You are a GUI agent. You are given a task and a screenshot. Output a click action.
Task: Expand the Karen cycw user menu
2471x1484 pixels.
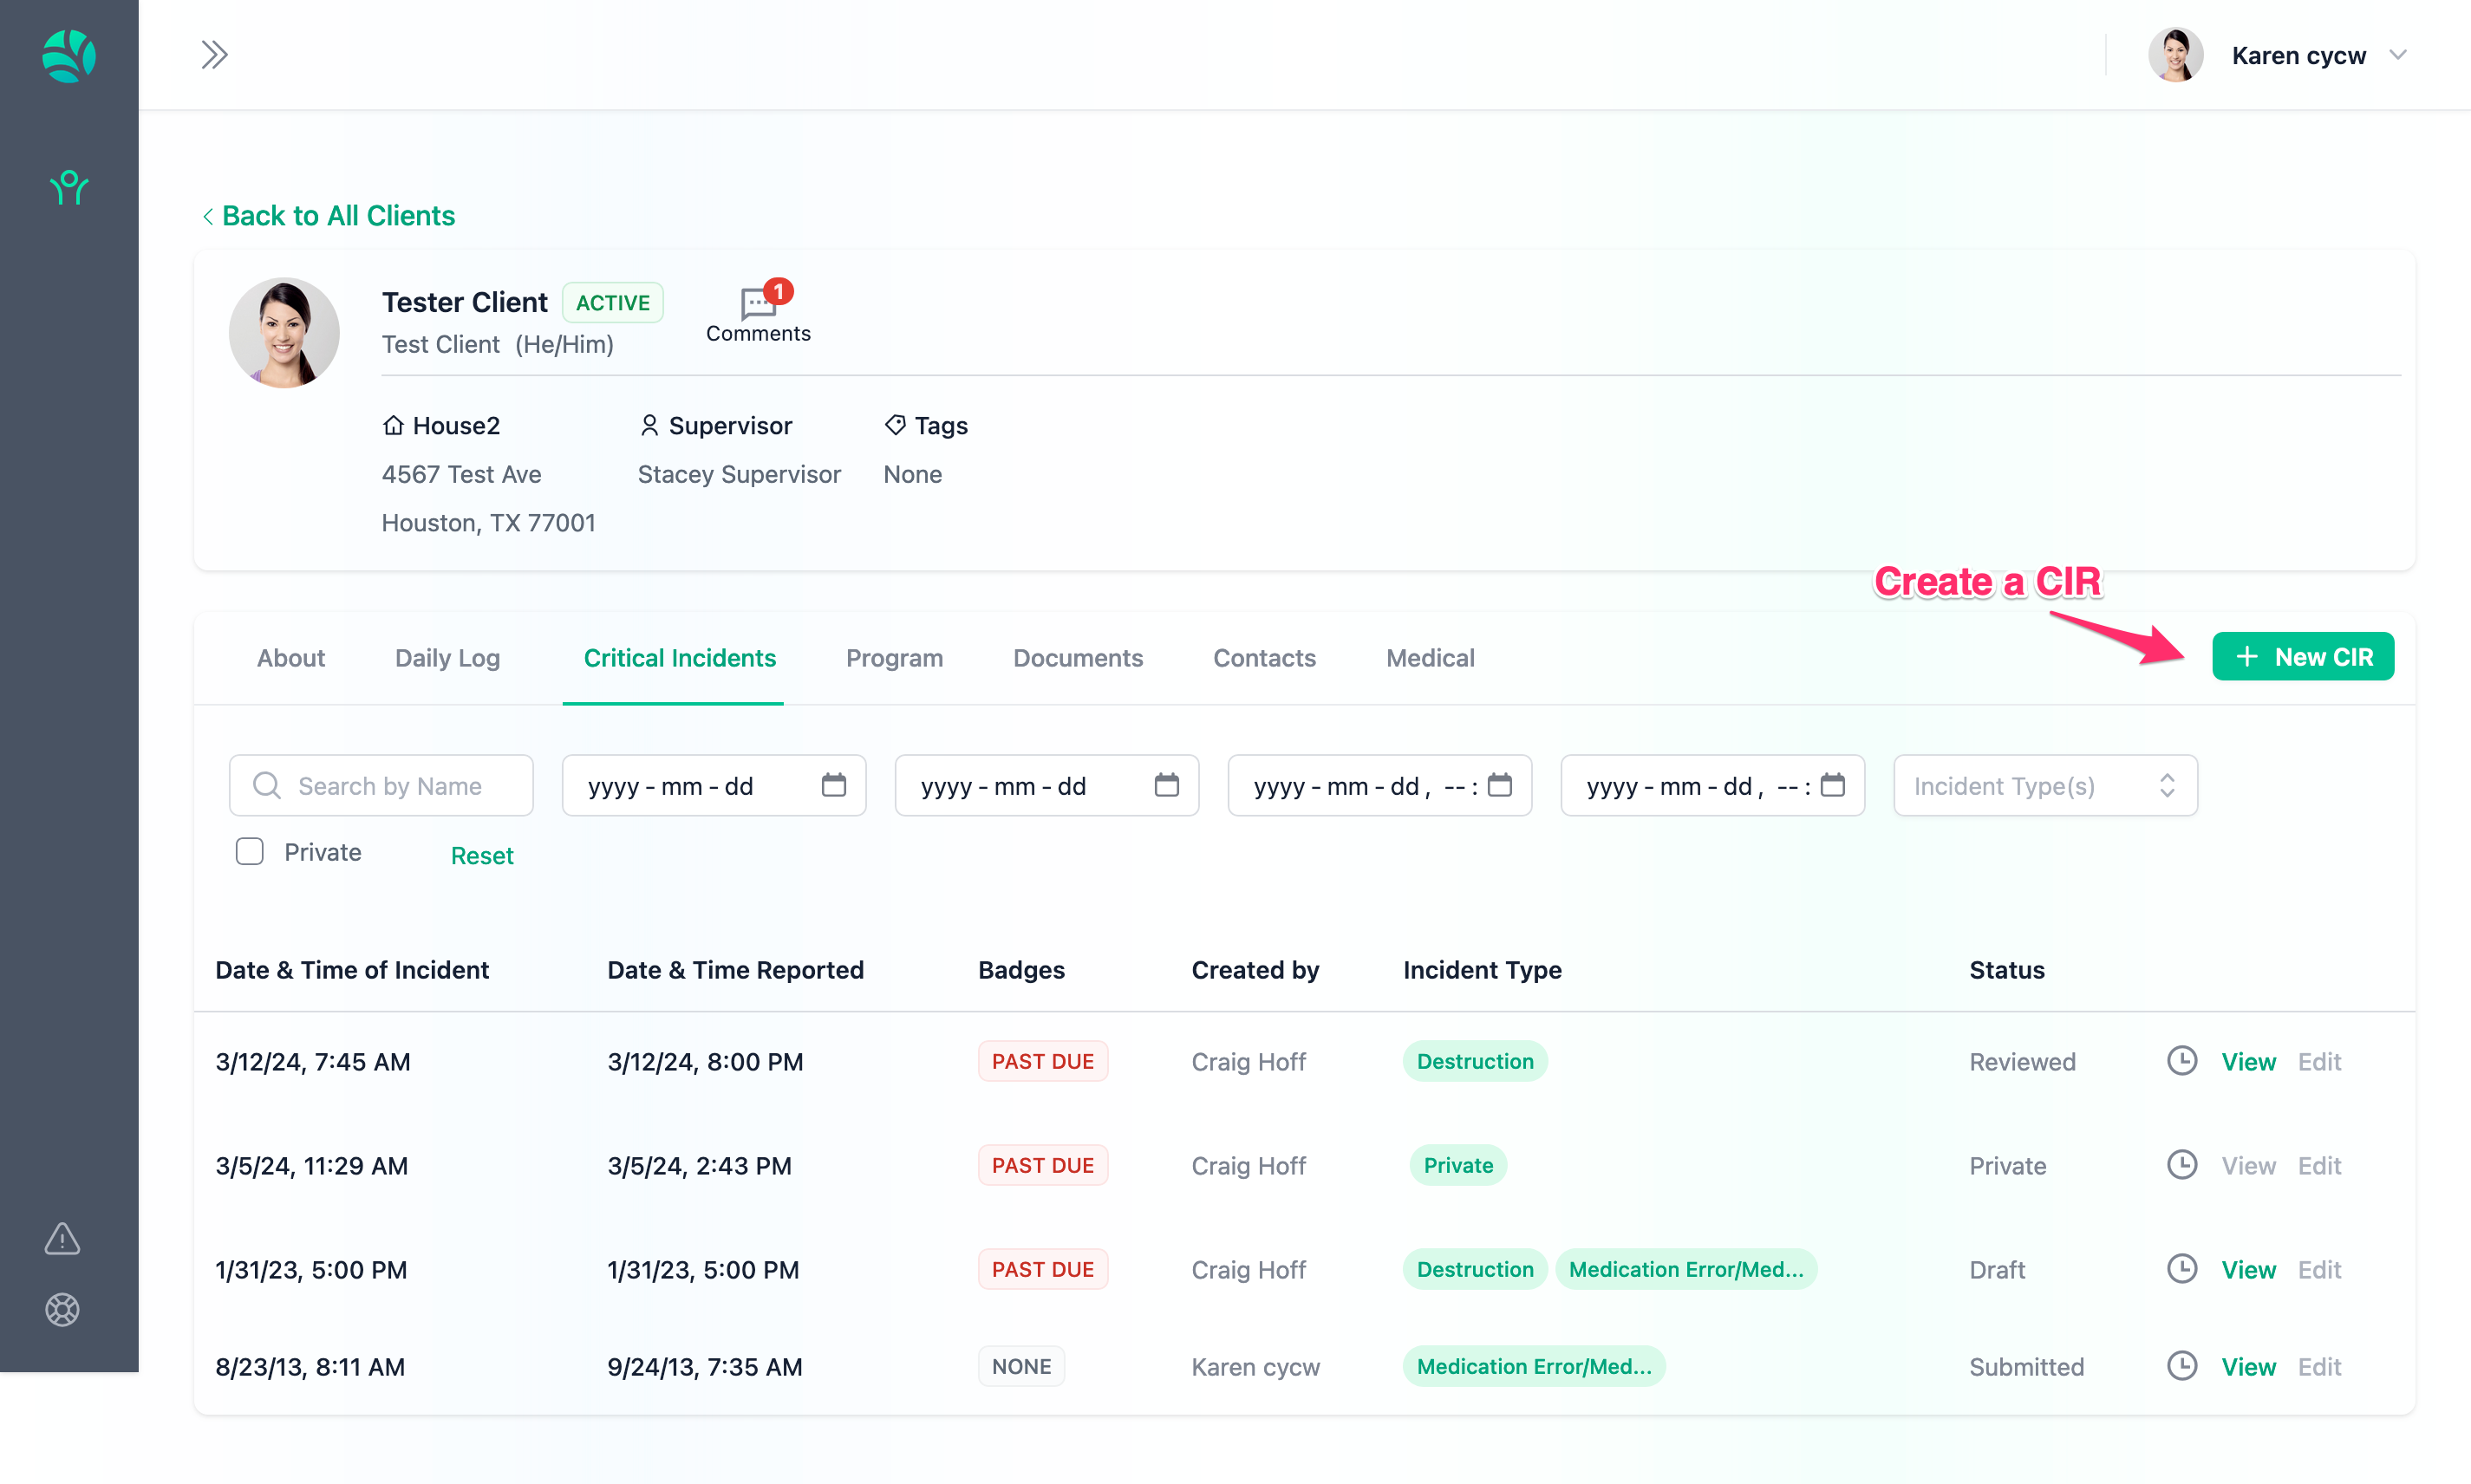(x=2299, y=56)
